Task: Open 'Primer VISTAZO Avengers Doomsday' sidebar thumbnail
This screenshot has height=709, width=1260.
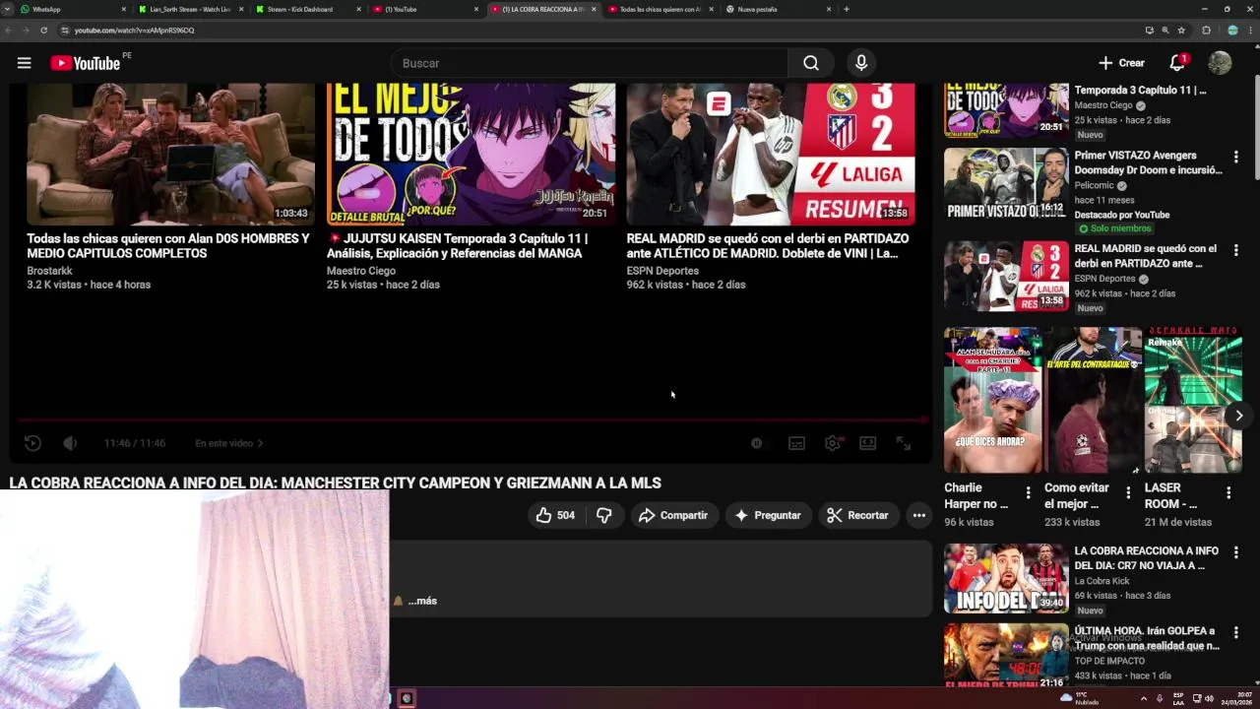Action: click(1006, 183)
